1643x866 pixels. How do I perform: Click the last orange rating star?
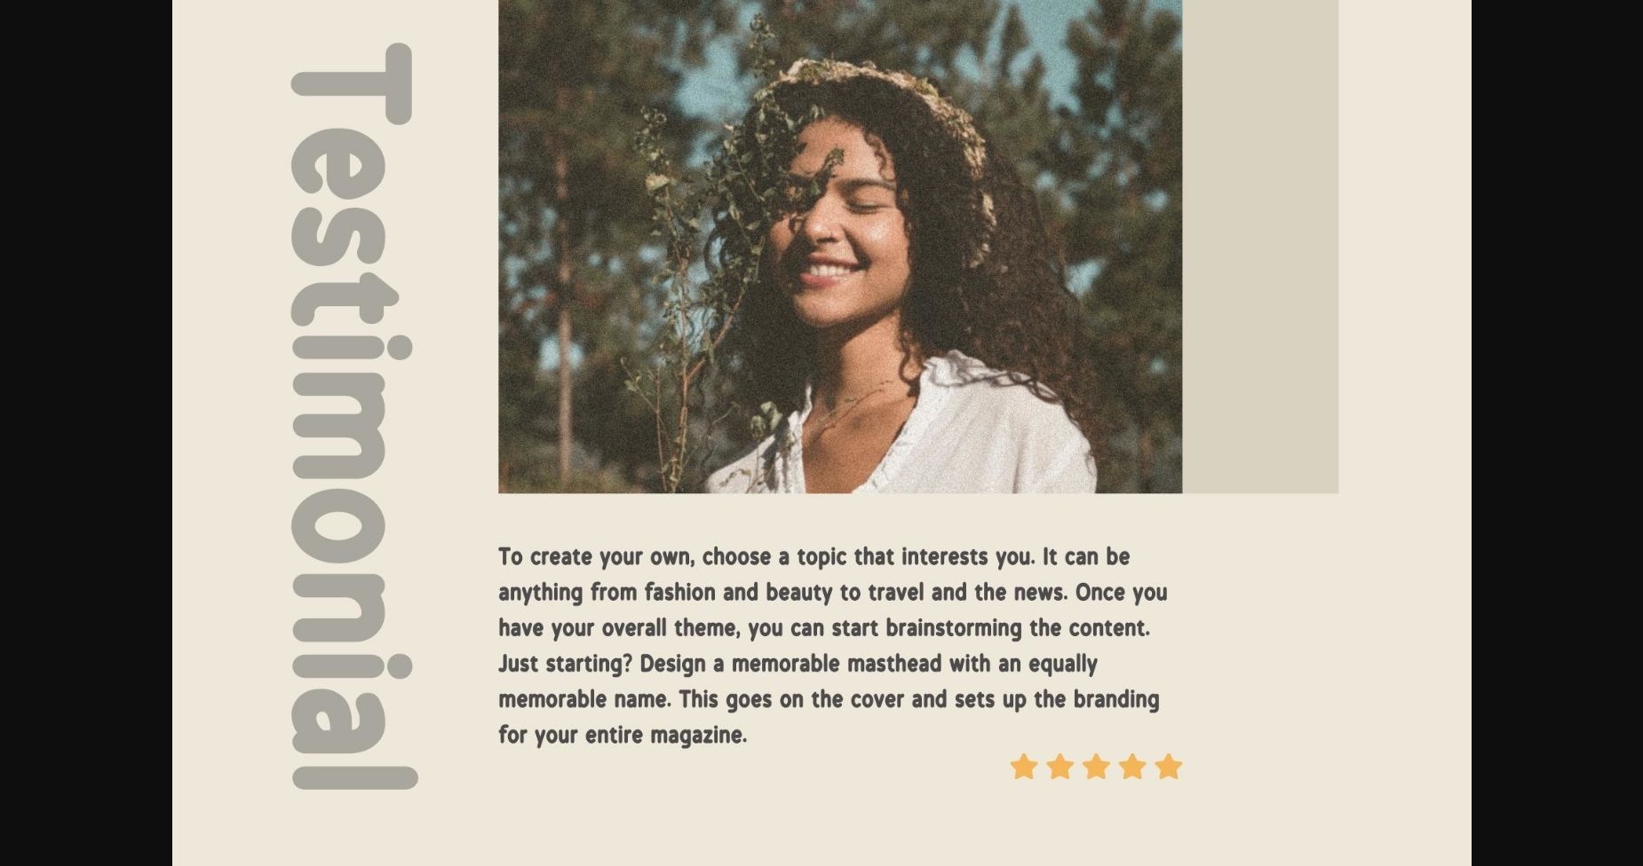tap(1169, 766)
